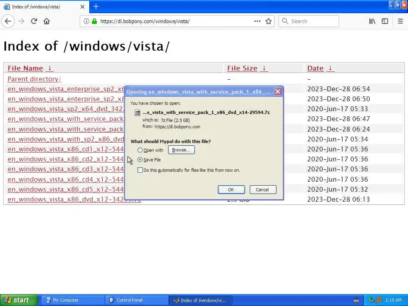The image size is (408, 306).
Task: Click the Browse... button
Action: [181, 150]
